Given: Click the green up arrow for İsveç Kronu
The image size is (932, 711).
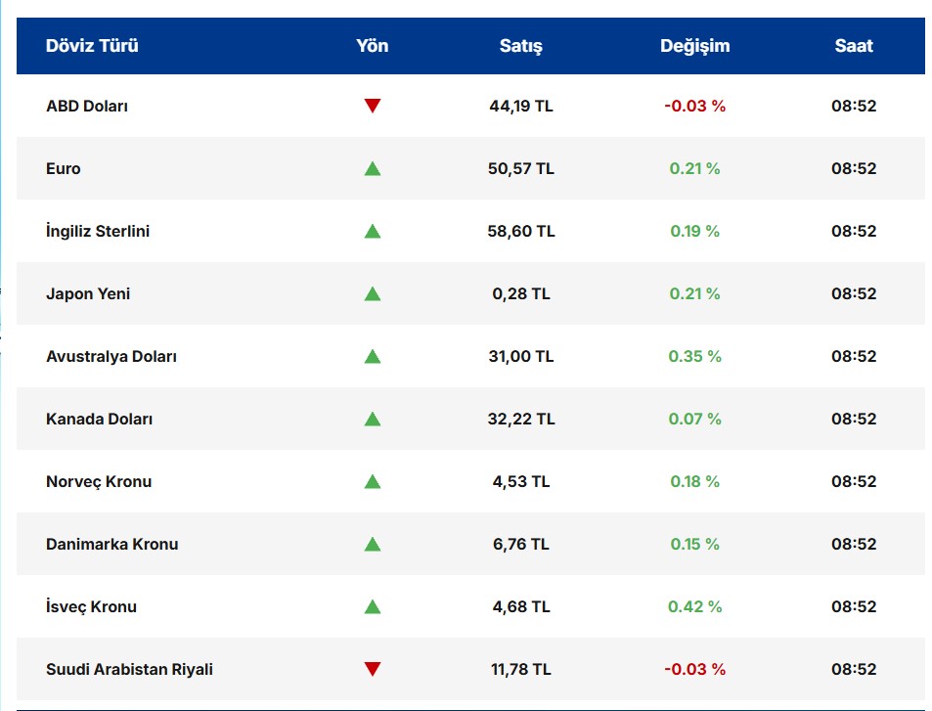Looking at the screenshot, I should (x=372, y=606).
